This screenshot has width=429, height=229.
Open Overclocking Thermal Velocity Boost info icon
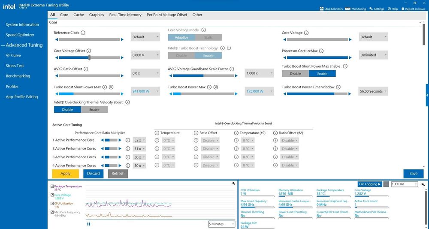coord(127,102)
